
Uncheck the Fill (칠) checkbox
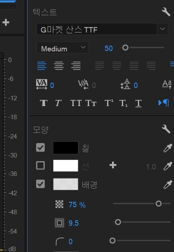point(40,147)
